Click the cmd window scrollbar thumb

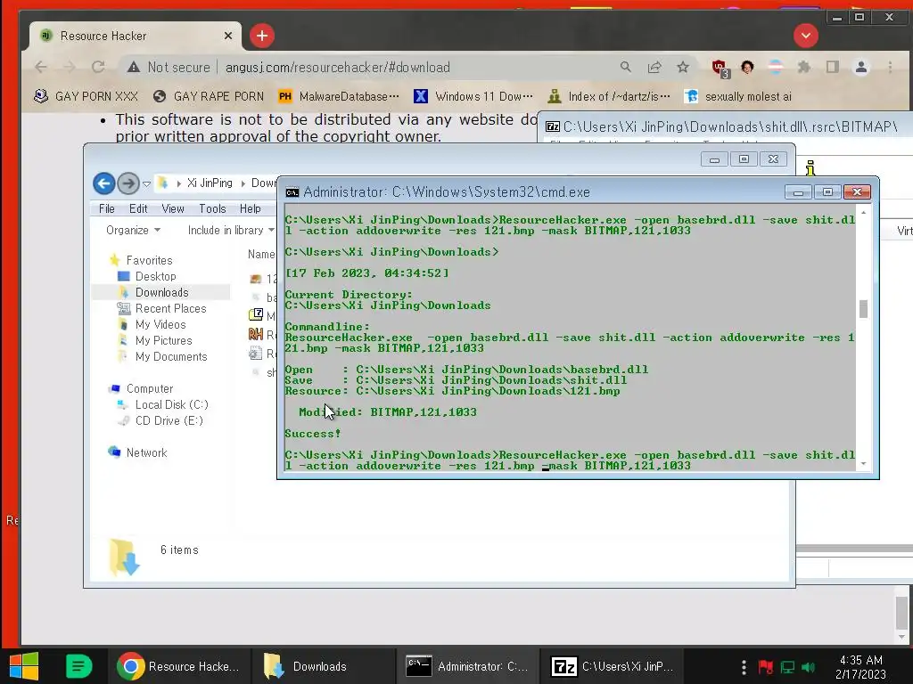pos(863,309)
